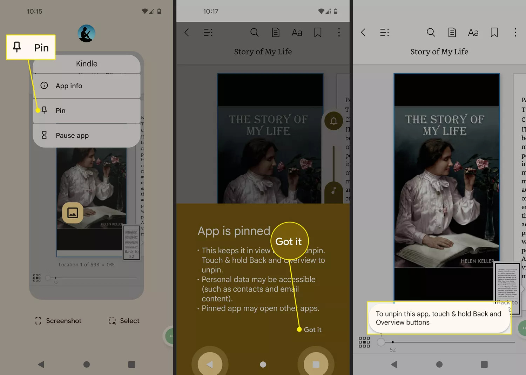This screenshot has height=375, width=526.
Task: Tap left screen Android back triangle
Action: coord(41,364)
